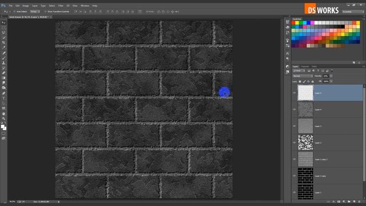This screenshot has width=366, height=206.
Task: Select the Pen tool
Action: (3, 93)
